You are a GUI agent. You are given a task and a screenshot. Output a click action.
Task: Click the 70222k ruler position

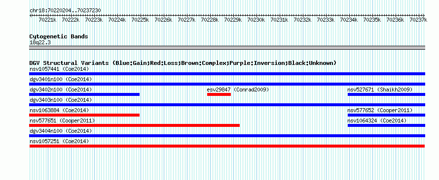tap(71, 20)
